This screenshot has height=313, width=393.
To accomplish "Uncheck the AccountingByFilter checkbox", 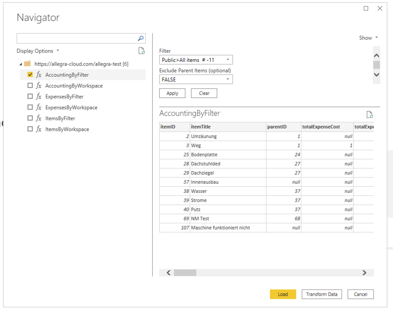I will (x=29, y=74).
